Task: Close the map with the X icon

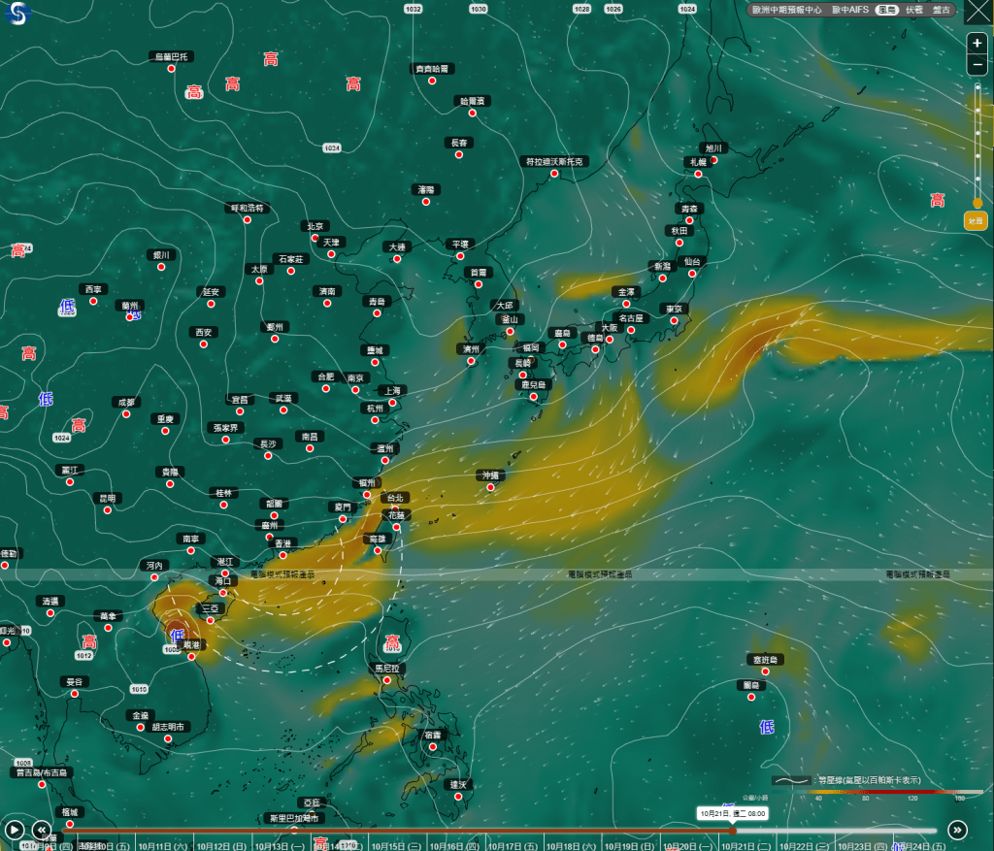Action: pyautogui.click(x=977, y=13)
